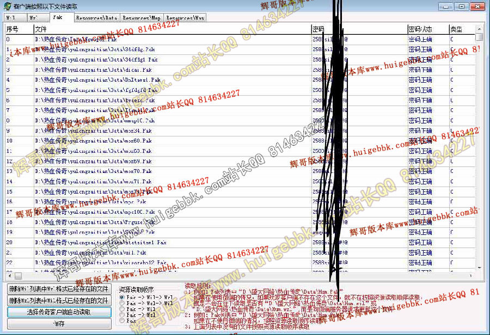Click the list's scroll-down arrow
This screenshot has height=335, width=490.
pyautogui.click(x=479, y=268)
